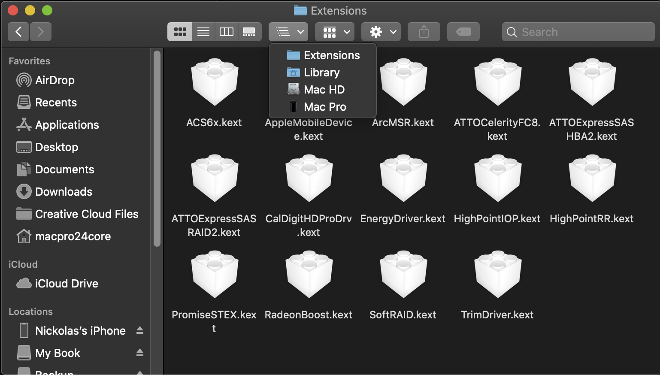
Task: Switch to icon view
Action: (180, 32)
